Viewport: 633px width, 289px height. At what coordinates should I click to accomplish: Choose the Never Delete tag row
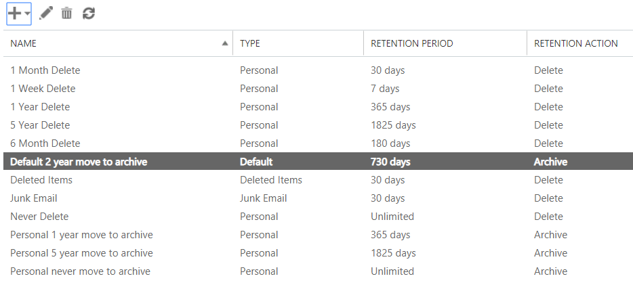(x=39, y=217)
